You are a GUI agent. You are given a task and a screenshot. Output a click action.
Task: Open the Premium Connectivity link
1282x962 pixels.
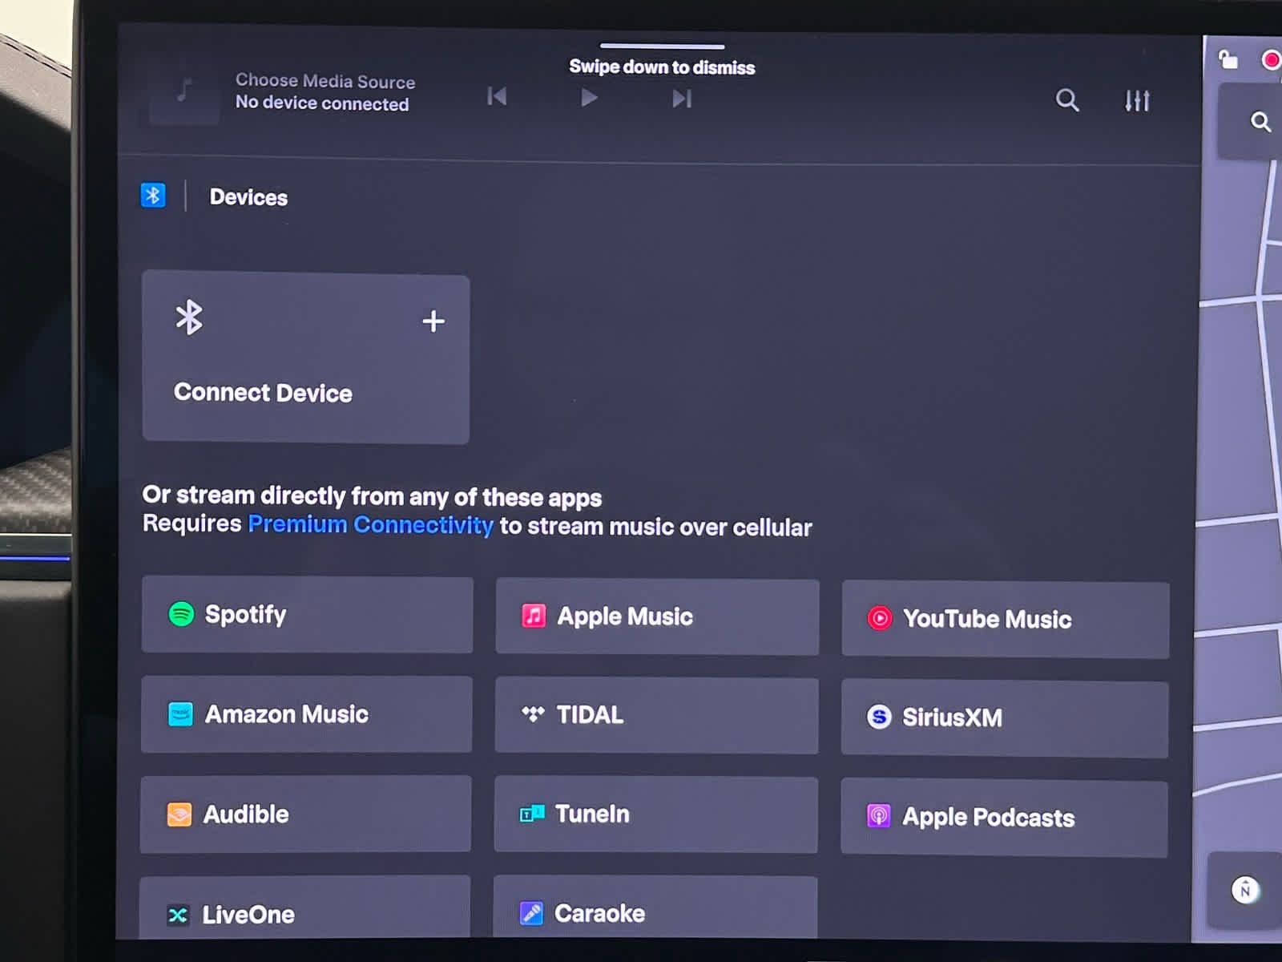point(370,524)
